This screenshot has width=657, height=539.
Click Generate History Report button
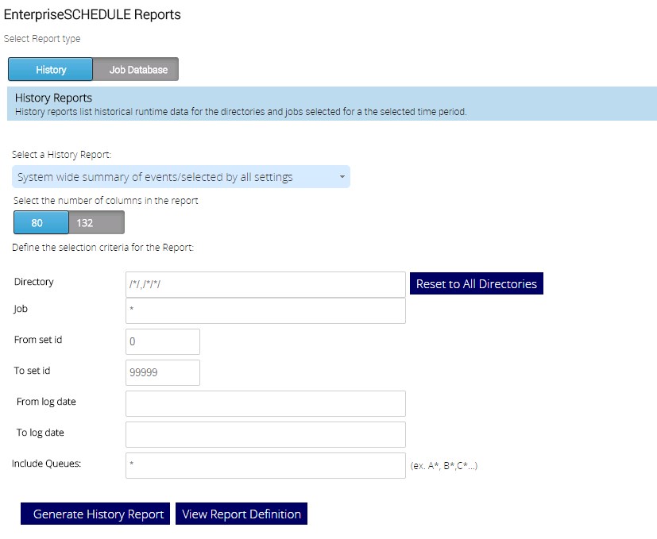point(99,514)
